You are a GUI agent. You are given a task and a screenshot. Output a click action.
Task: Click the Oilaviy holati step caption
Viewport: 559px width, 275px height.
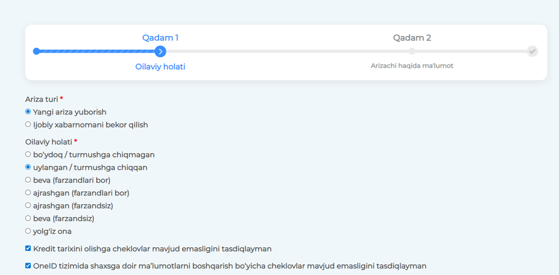160,67
